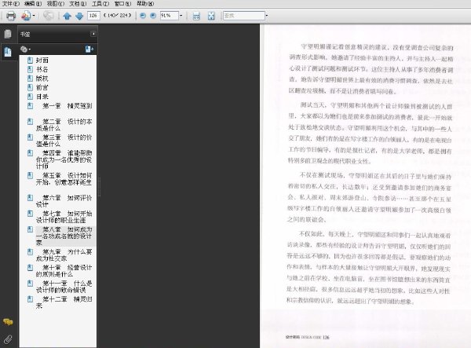471x348 pixels.
Task: Click bookmark icon next to 目录
Action: click(30, 97)
